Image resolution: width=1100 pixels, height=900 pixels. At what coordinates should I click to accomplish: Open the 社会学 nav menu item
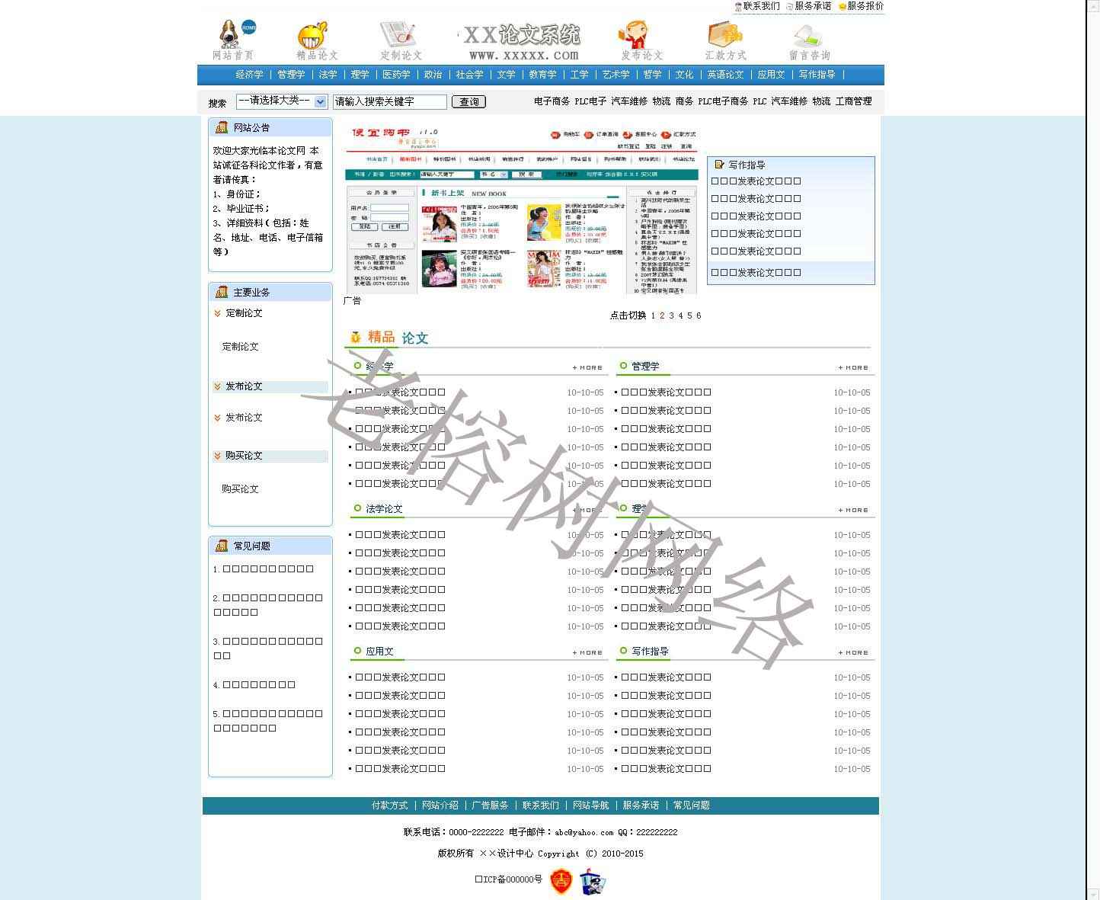click(x=469, y=75)
